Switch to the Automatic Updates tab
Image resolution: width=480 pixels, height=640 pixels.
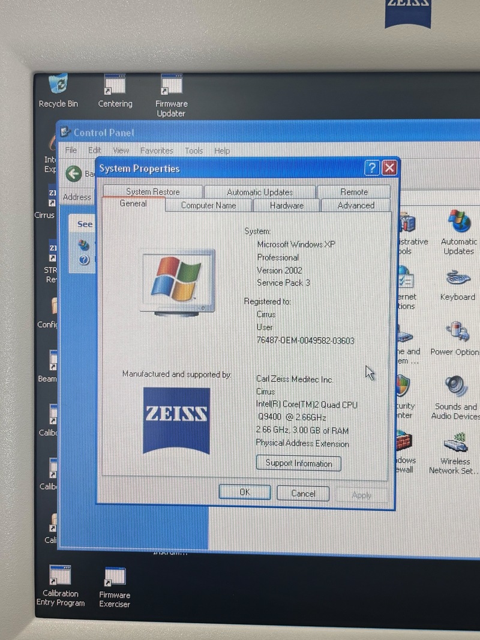260,192
